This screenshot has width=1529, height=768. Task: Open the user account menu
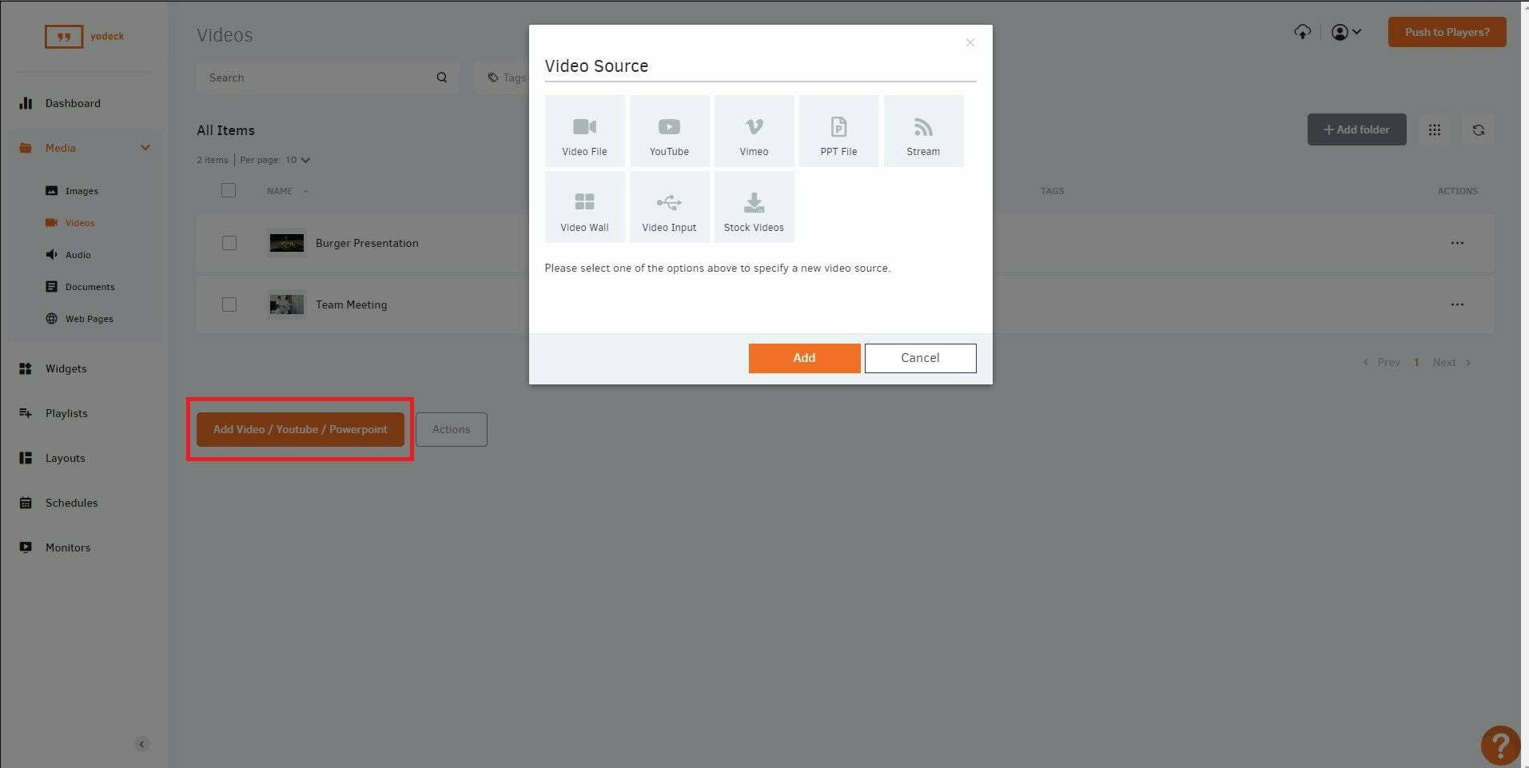tap(1346, 32)
